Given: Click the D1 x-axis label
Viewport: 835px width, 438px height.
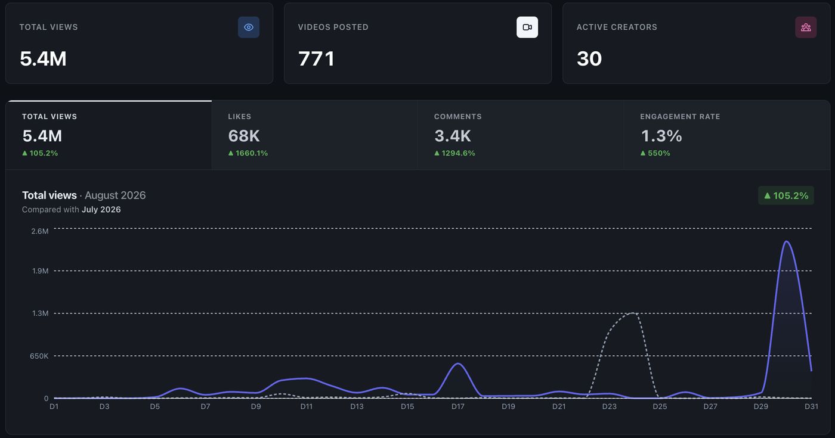Looking at the screenshot, I should 54,406.
